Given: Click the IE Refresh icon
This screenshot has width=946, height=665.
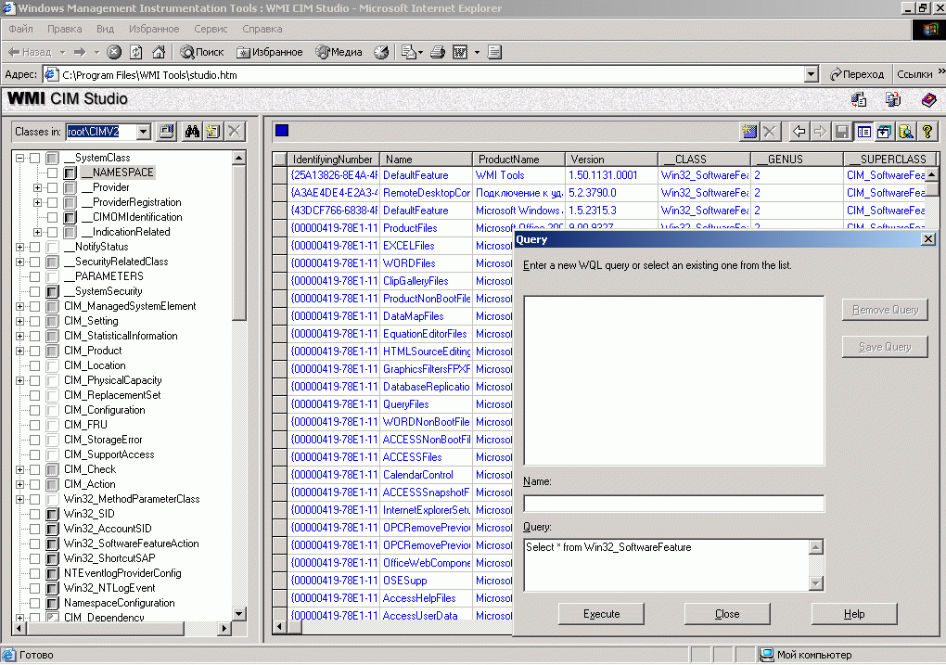Looking at the screenshot, I should pos(136,53).
